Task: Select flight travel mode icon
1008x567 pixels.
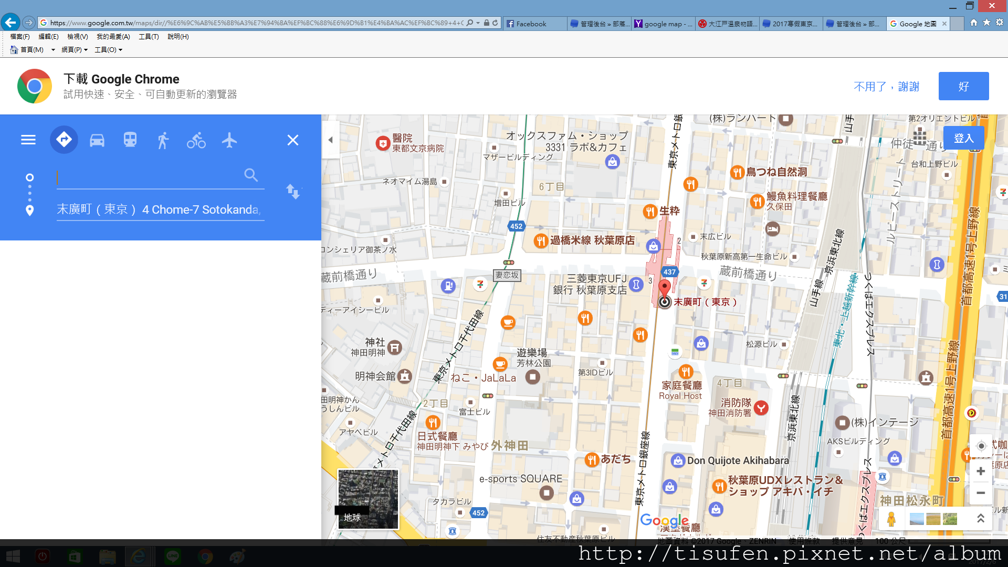Action: (x=229, y=140)
